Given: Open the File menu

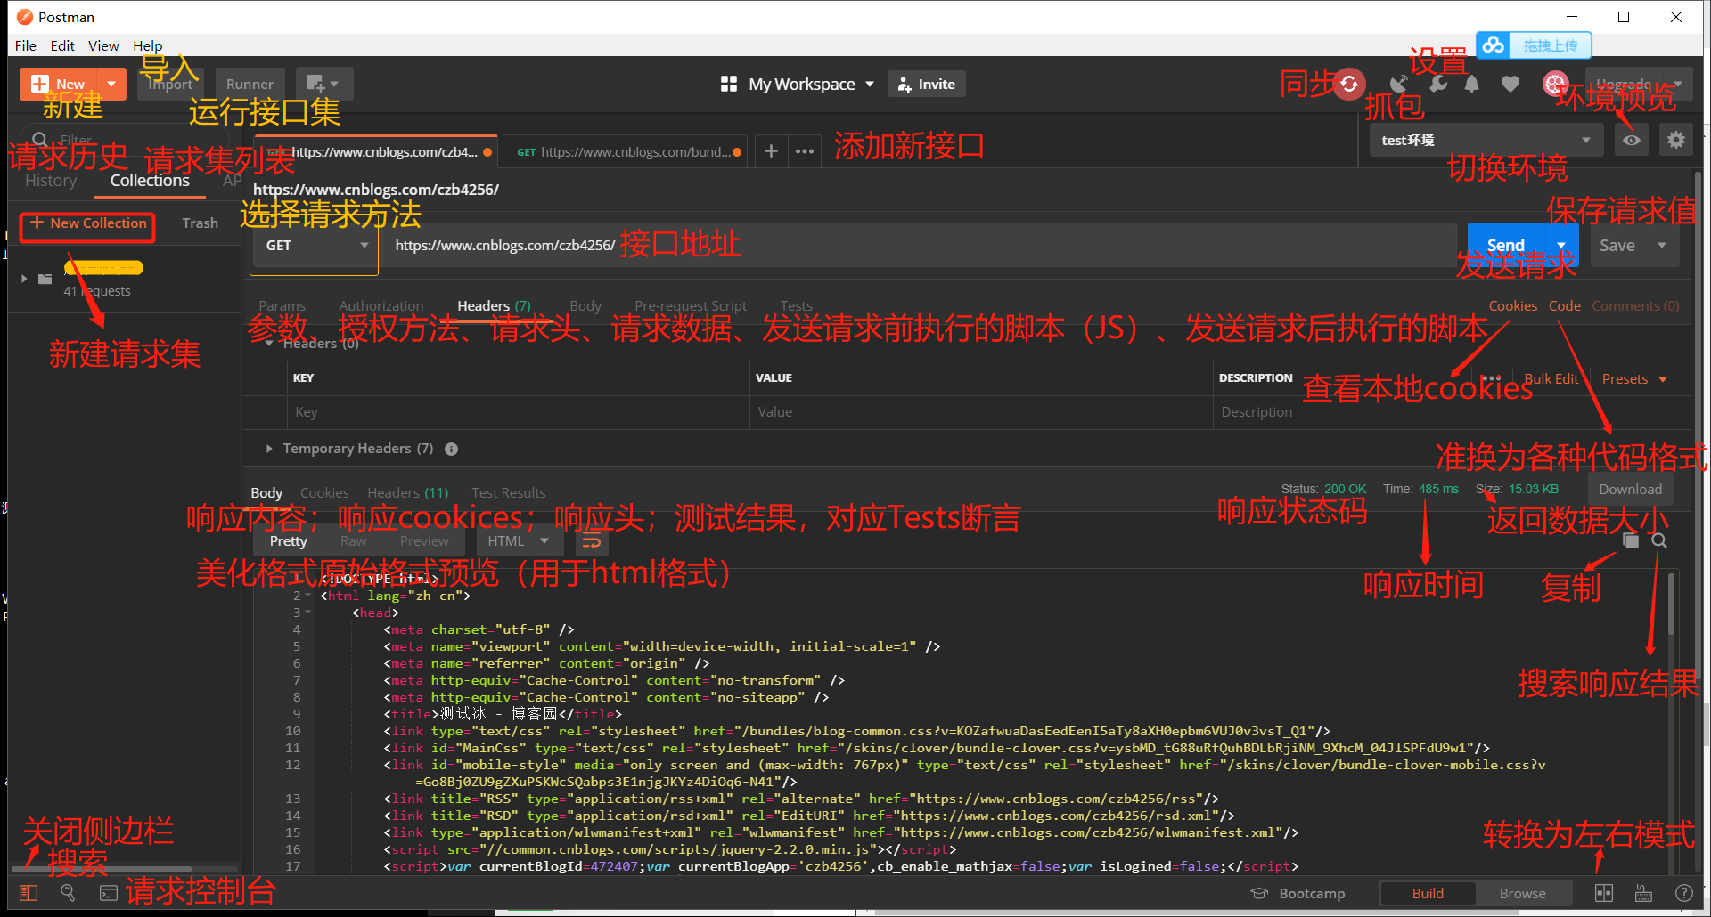Looking at the screenshot, I should pos(26,45).
